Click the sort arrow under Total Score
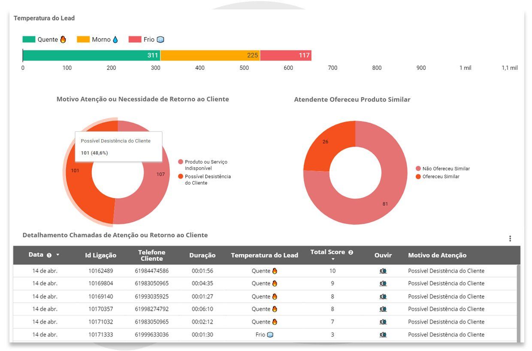Image resolution: width=532 pixels, height=351 pixels. (x=332, y=259)
